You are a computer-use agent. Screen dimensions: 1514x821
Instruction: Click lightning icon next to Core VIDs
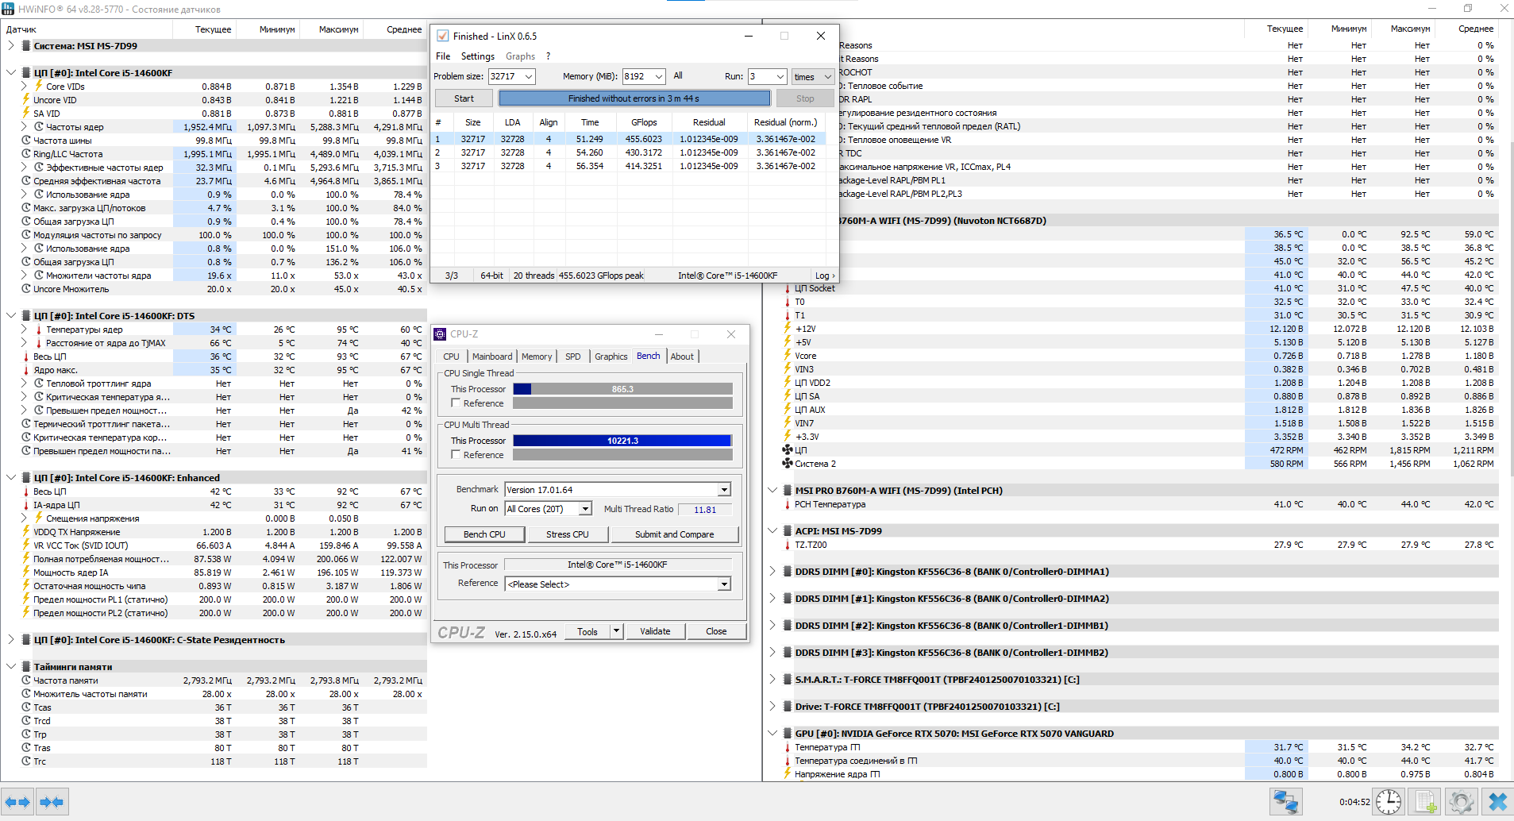click(38, 86)
